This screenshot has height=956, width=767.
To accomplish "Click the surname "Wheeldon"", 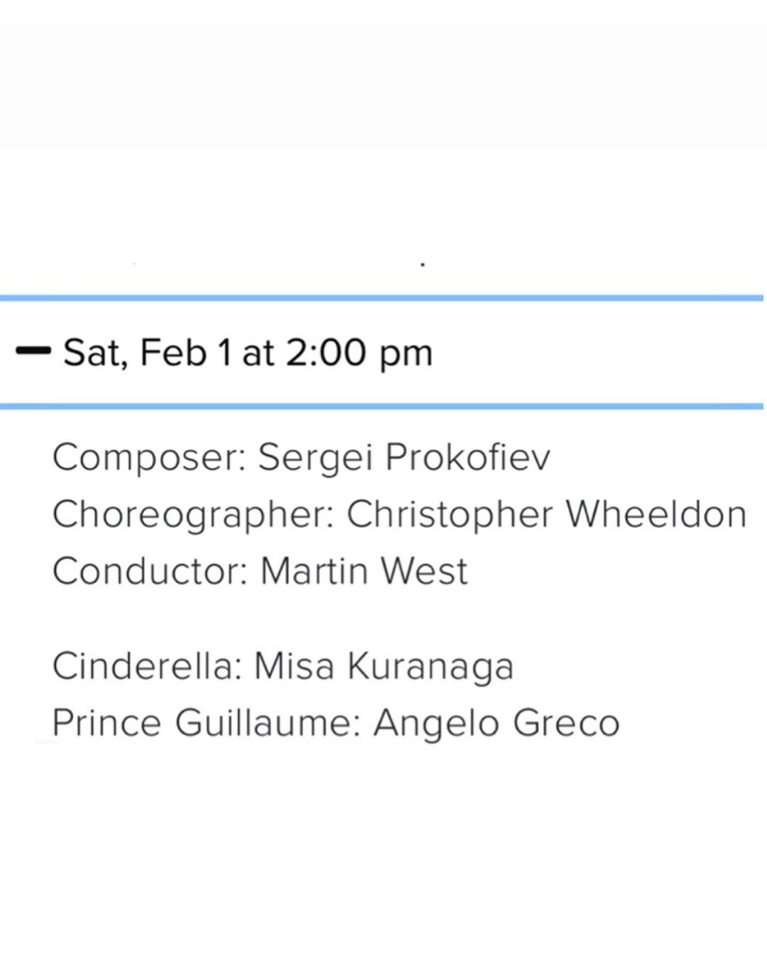I will (656, 514).
